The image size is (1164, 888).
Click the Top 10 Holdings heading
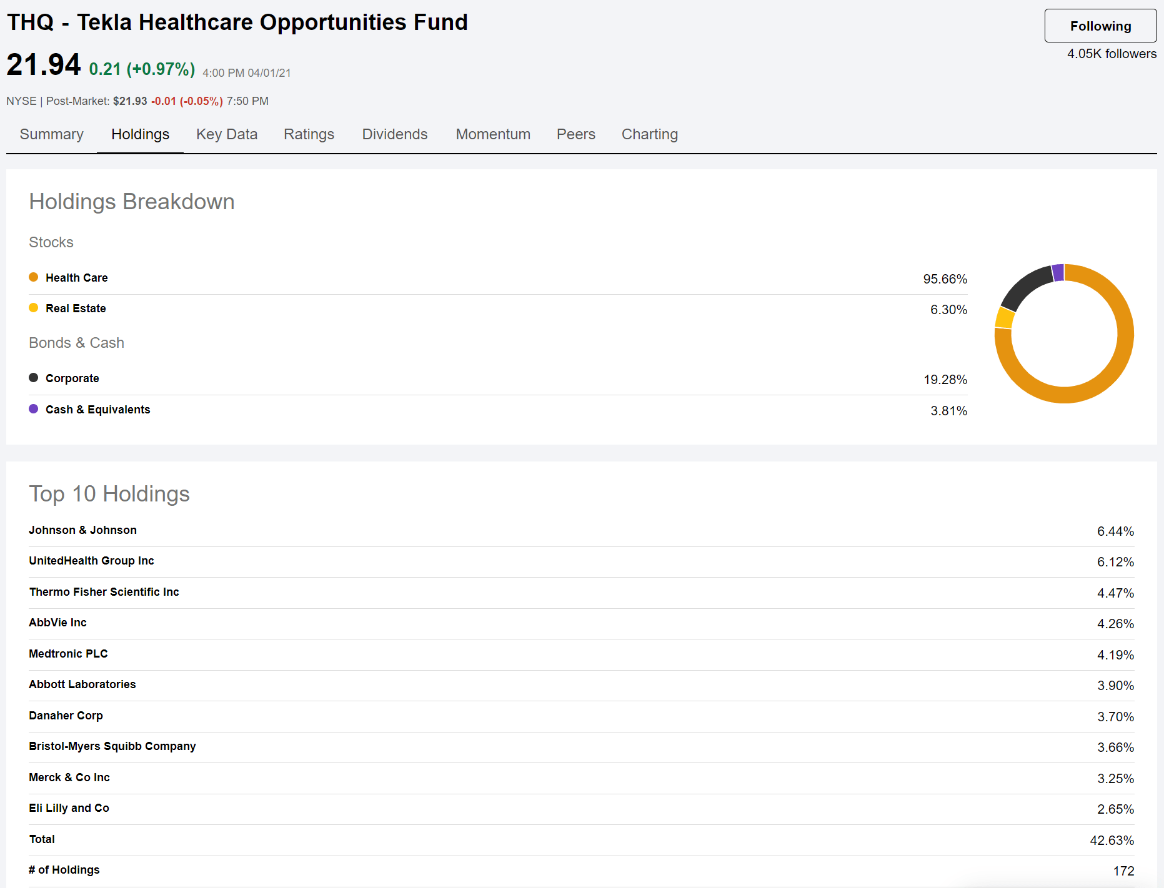click(x=109, y=494)
